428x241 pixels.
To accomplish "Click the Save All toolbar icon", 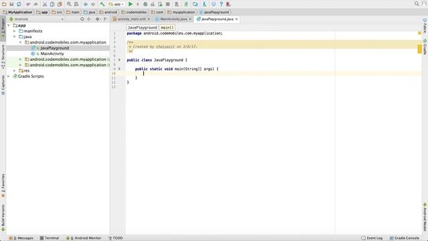I will 11,4.
